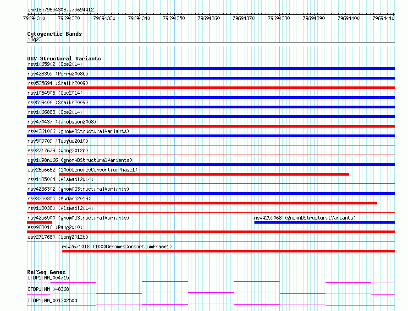Open nsv4259068 (gnomADStructuralVariants) entry
The height and width of the screenshot is (311, 408).
[x=305, y=218]
